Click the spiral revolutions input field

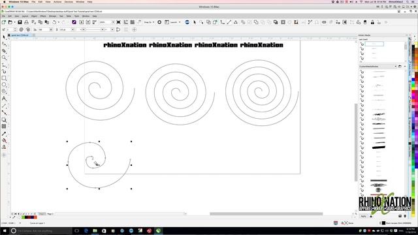coord(11,29)
